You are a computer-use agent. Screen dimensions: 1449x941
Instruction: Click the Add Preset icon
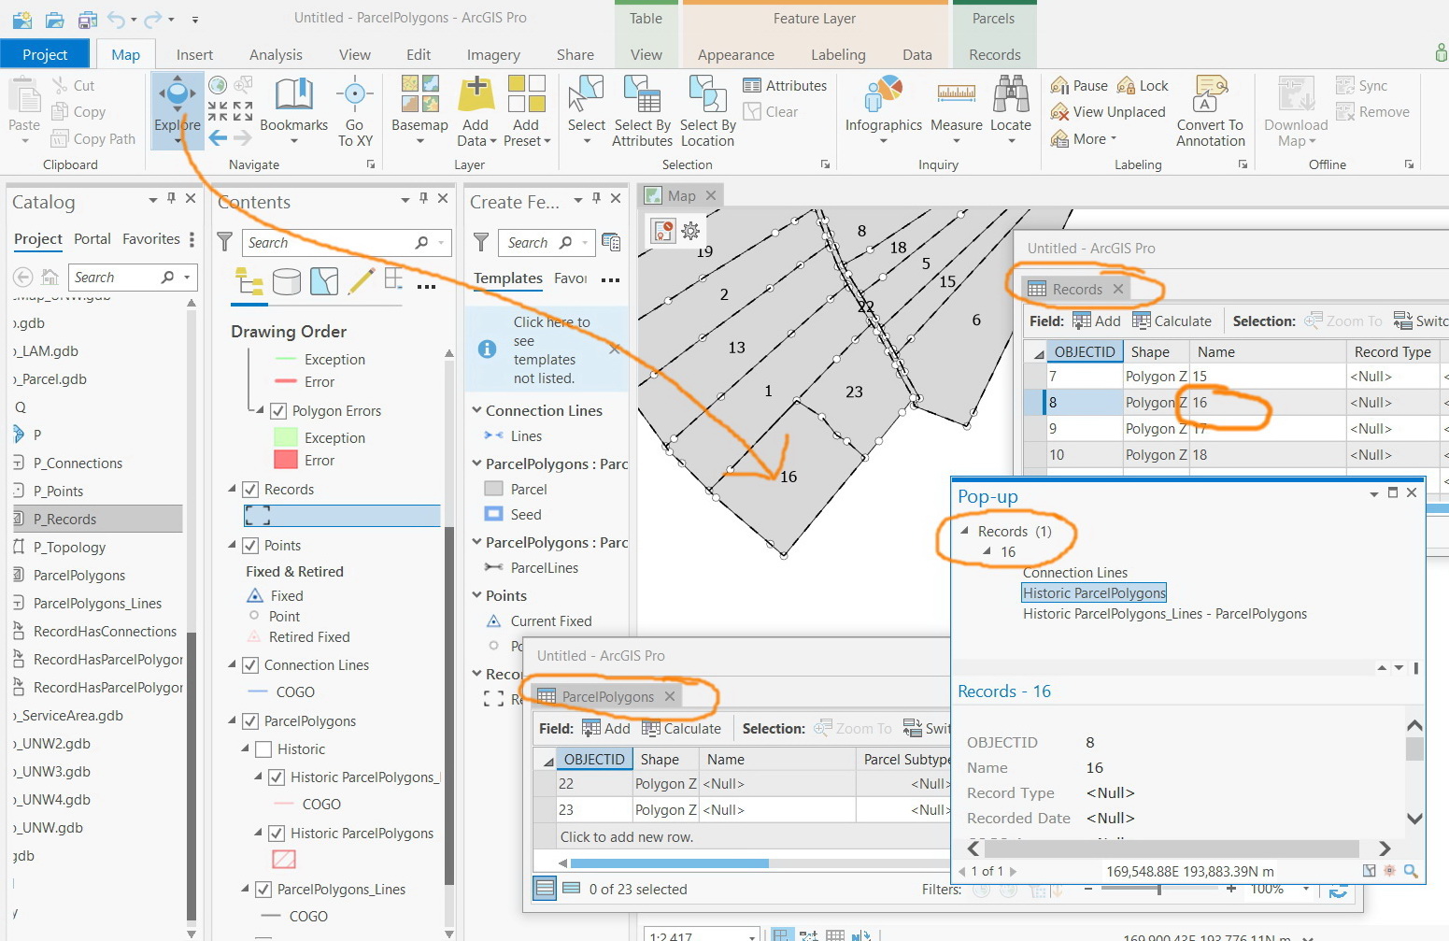pyautogui.click(x=526, y=94)
